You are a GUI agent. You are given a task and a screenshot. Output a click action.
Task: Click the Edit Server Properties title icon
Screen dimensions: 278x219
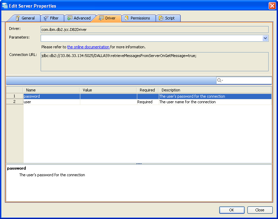coord(5,6)
